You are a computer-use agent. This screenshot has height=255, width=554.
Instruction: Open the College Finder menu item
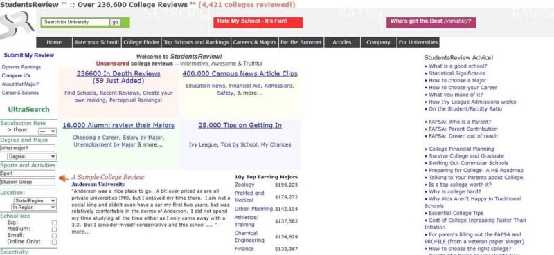coord(141,42)
